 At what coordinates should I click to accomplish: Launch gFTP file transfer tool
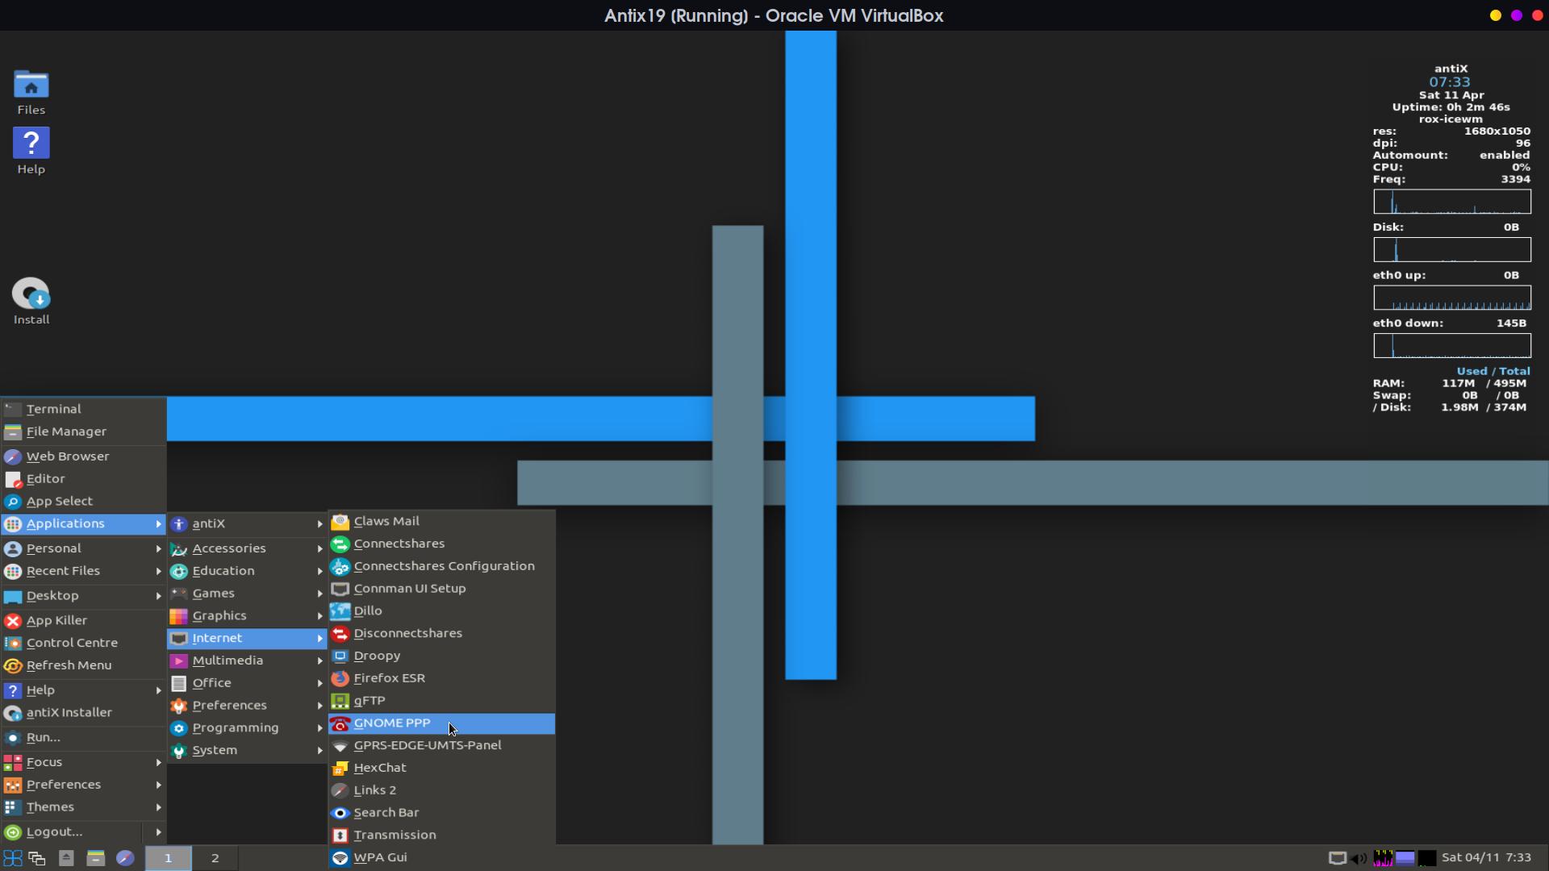tap(370, 700)
